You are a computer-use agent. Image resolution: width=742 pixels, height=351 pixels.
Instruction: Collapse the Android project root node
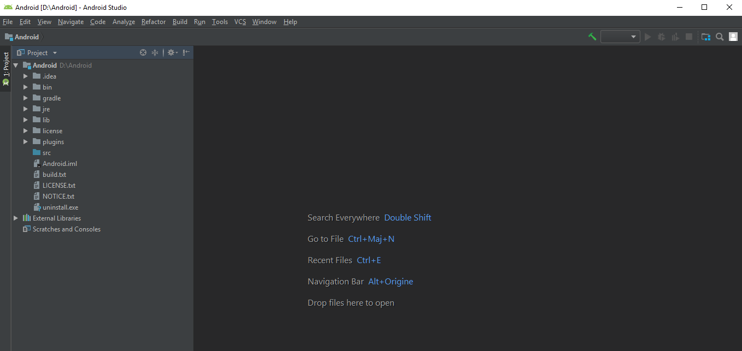(15, 65)
